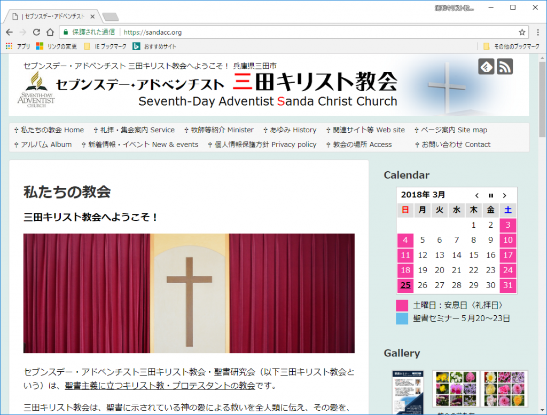Image resolution: width=547 pixels, height=415 pixels.
Task: Open the 関連サイト等 Web site menu item
Action: point(365,130)
